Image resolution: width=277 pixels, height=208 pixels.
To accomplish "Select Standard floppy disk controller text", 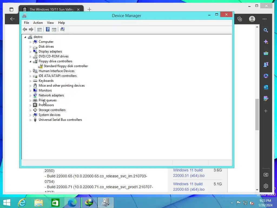I will pyautogui.click(x=66, y=66).
